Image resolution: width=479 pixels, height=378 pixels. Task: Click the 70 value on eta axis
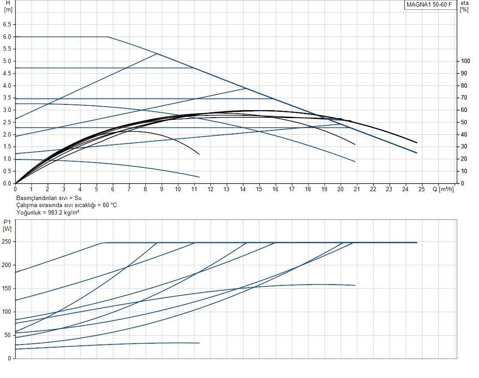tap(464, 98)
